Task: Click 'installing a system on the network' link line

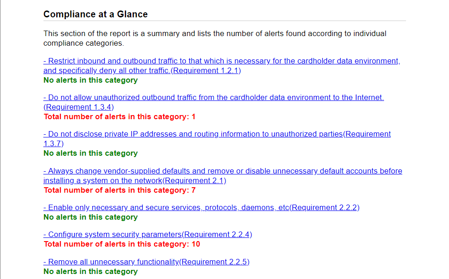Action: [134, 181]
